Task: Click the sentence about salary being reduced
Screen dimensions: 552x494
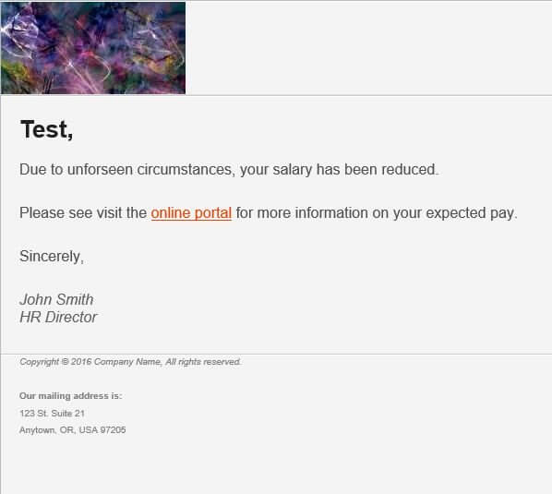Action: pos(229,170)
